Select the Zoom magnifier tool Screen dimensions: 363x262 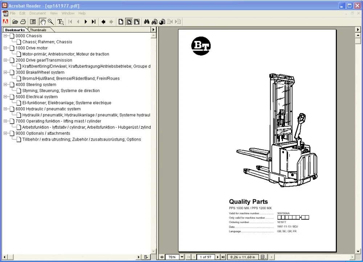(51, 22)
